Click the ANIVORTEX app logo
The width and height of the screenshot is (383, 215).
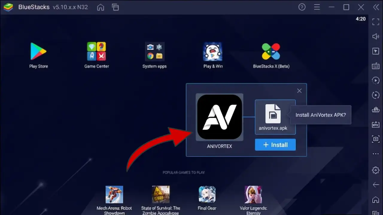tap(220, 117)
